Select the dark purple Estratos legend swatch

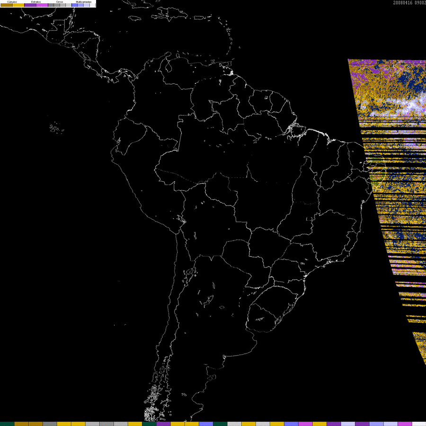(30, 5)
